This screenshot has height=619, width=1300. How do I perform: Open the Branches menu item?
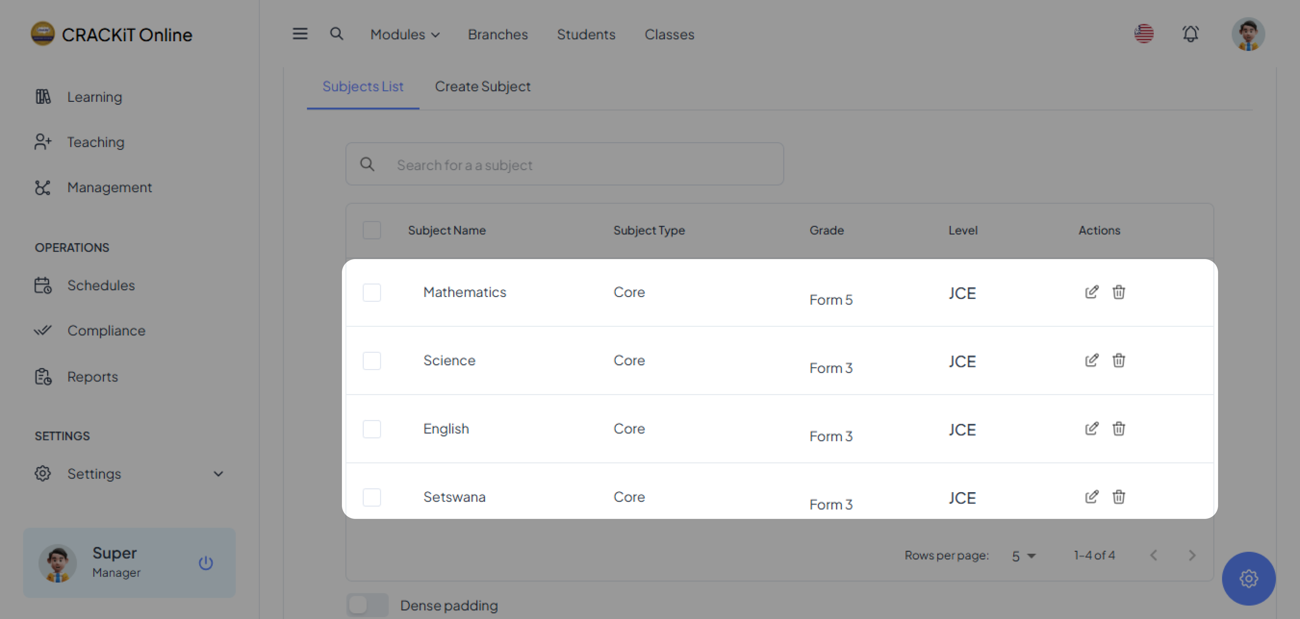point(498,34)
